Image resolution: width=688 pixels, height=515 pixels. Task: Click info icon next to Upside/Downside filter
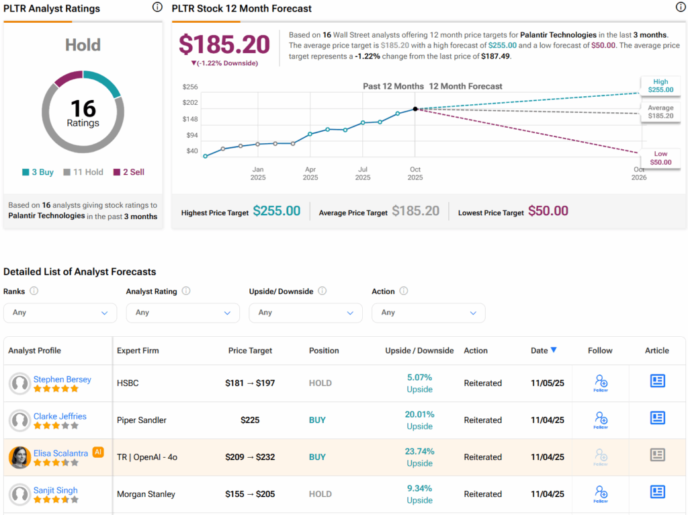click(x=322, y=291)
